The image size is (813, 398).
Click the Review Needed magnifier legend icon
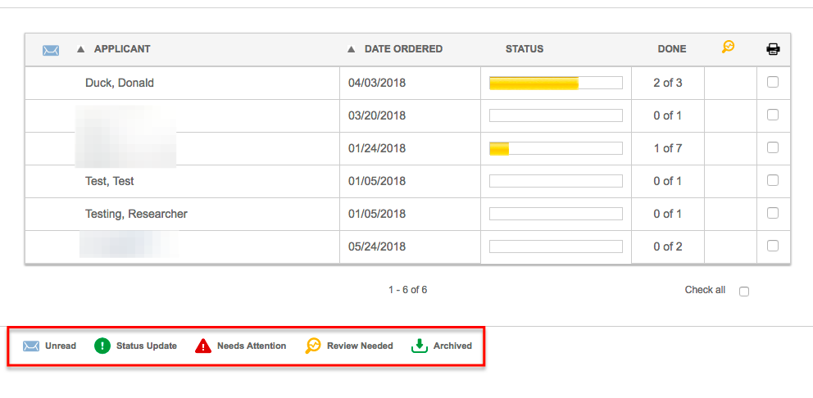pyautogui.click(x=312, y=346)
